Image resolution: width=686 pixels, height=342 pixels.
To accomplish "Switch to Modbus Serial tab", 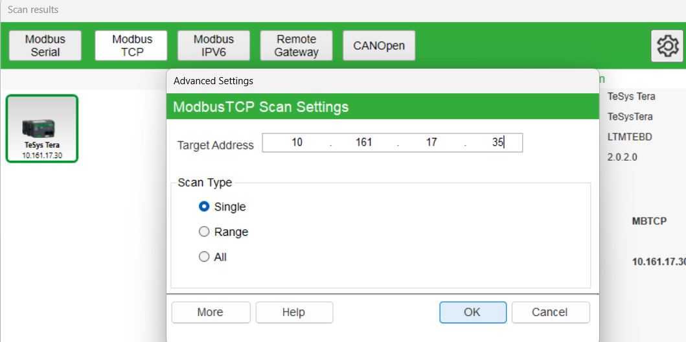I will click(x=45, y=45).
